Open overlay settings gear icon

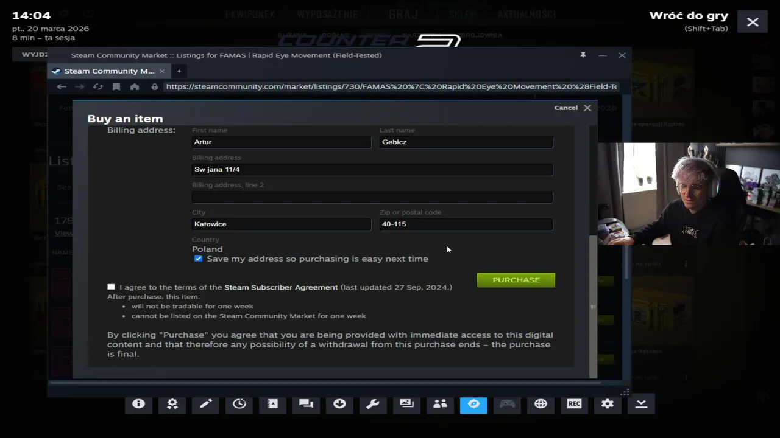coord(608,404)
